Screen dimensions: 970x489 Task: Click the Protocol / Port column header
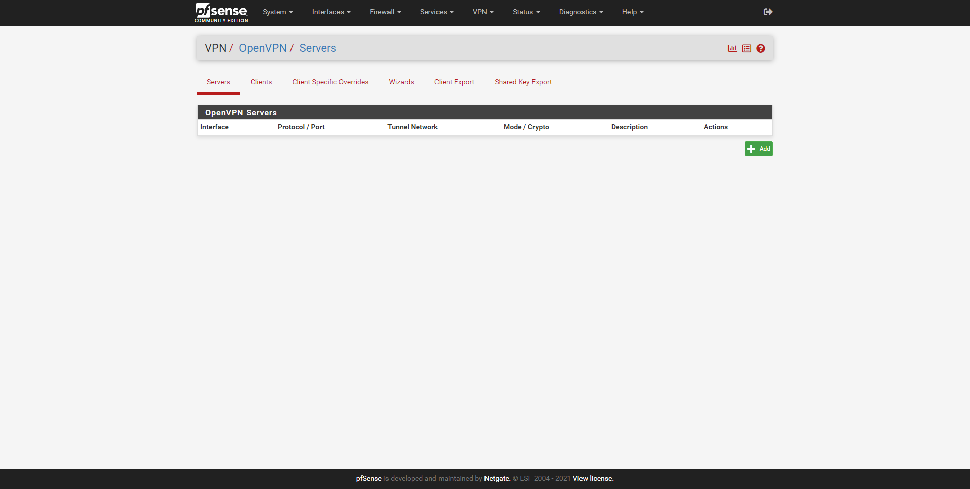(x=301, y=127)
